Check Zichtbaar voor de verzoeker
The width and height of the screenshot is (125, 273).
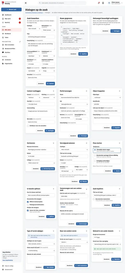[x=28, y=126]
